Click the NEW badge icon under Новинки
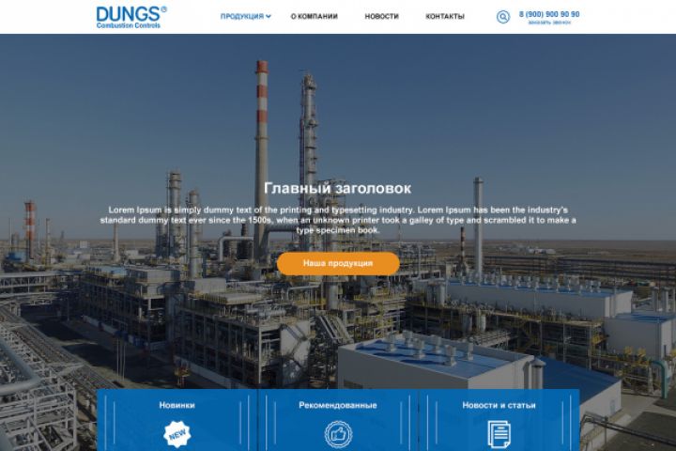Screen dimensions: 676x451 [x=177, y=434]
